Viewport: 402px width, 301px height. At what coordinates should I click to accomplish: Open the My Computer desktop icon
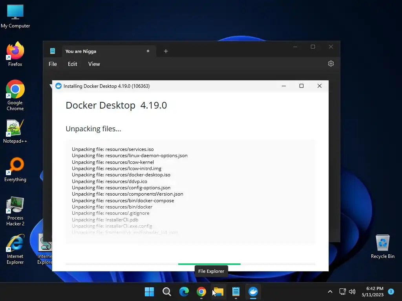coord(15,16)
